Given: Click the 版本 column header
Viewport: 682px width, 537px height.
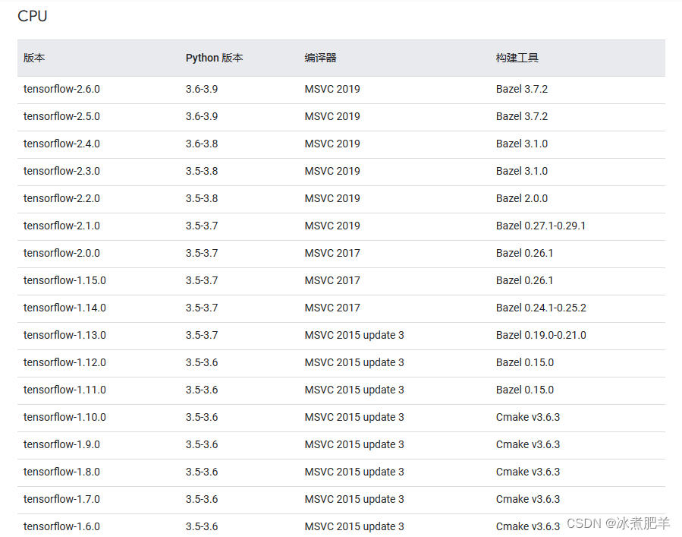Looking at the screenshot, I should point(34,58).
